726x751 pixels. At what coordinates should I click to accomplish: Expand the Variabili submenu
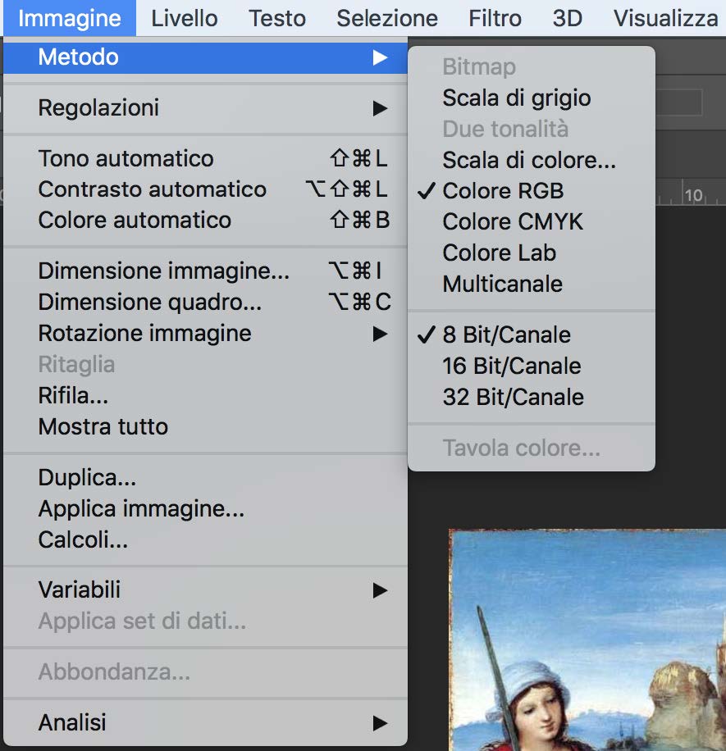pos(205,589)
